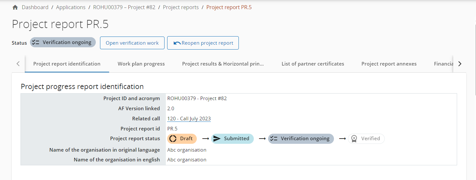Open the partially visible Financial tab
This screenshot has width=476, height=180.
pos(443,64)
